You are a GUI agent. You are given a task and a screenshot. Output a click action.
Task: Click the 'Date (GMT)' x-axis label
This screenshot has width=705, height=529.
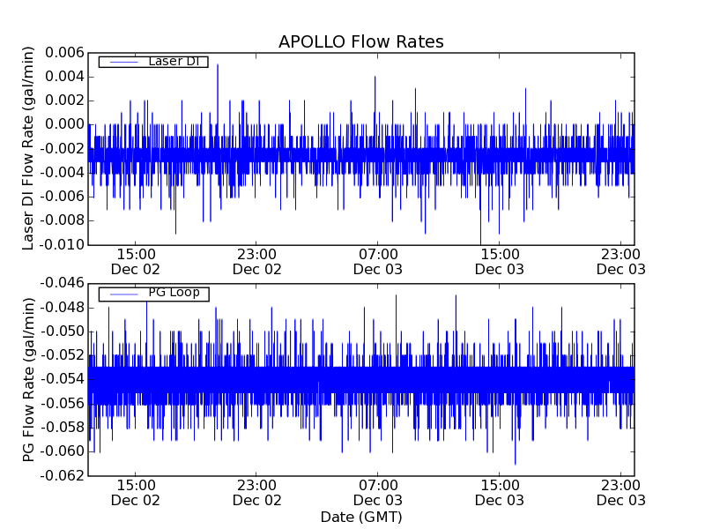[x=361, y=518]
